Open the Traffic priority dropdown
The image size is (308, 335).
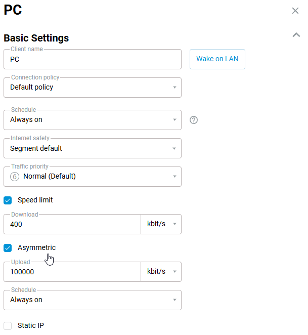pyautogui.click(x=92, y=177)
